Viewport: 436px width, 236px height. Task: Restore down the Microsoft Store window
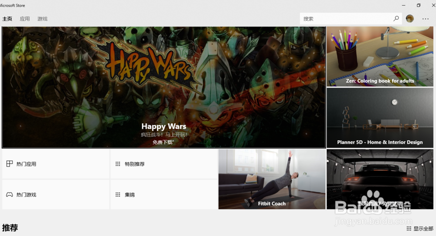(419, 5)
